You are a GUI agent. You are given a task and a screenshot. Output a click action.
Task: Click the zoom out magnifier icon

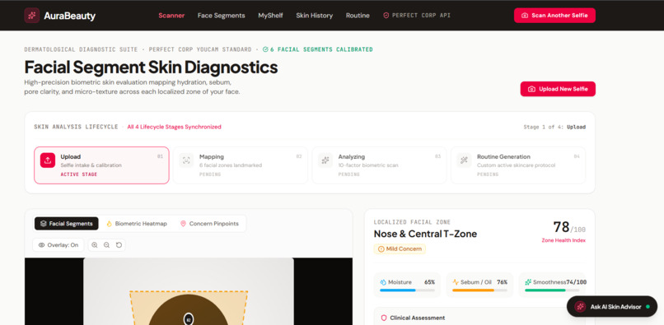(x=107, y=245)
